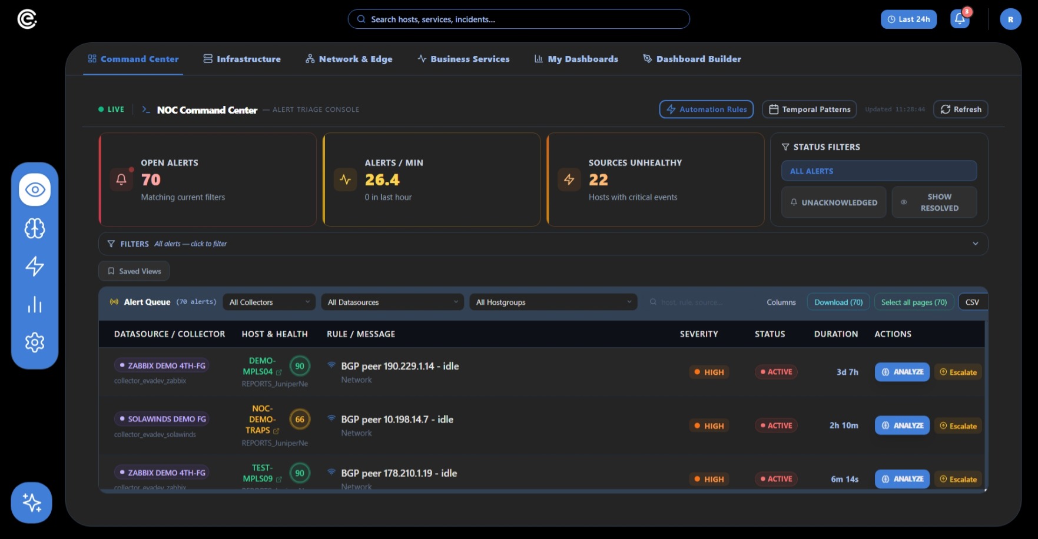The image size is (1038, 539).
Task: Select all pages of 70 alerts
Action: point(914,302)
